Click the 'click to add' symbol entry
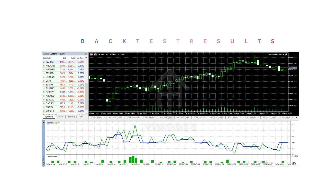329x185 pixels. [x=51, y=114]
